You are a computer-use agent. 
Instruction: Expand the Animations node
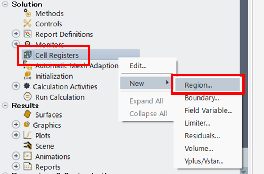(16, 156)
